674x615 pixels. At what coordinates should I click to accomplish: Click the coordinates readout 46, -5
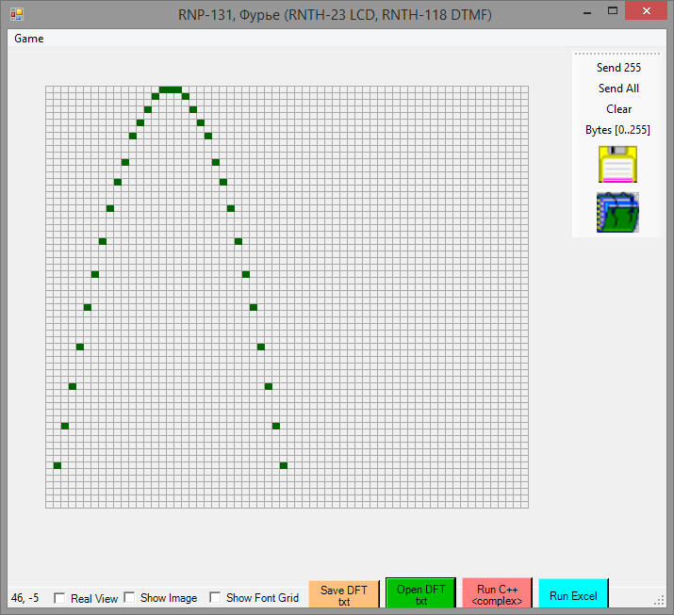pos(25,598)
